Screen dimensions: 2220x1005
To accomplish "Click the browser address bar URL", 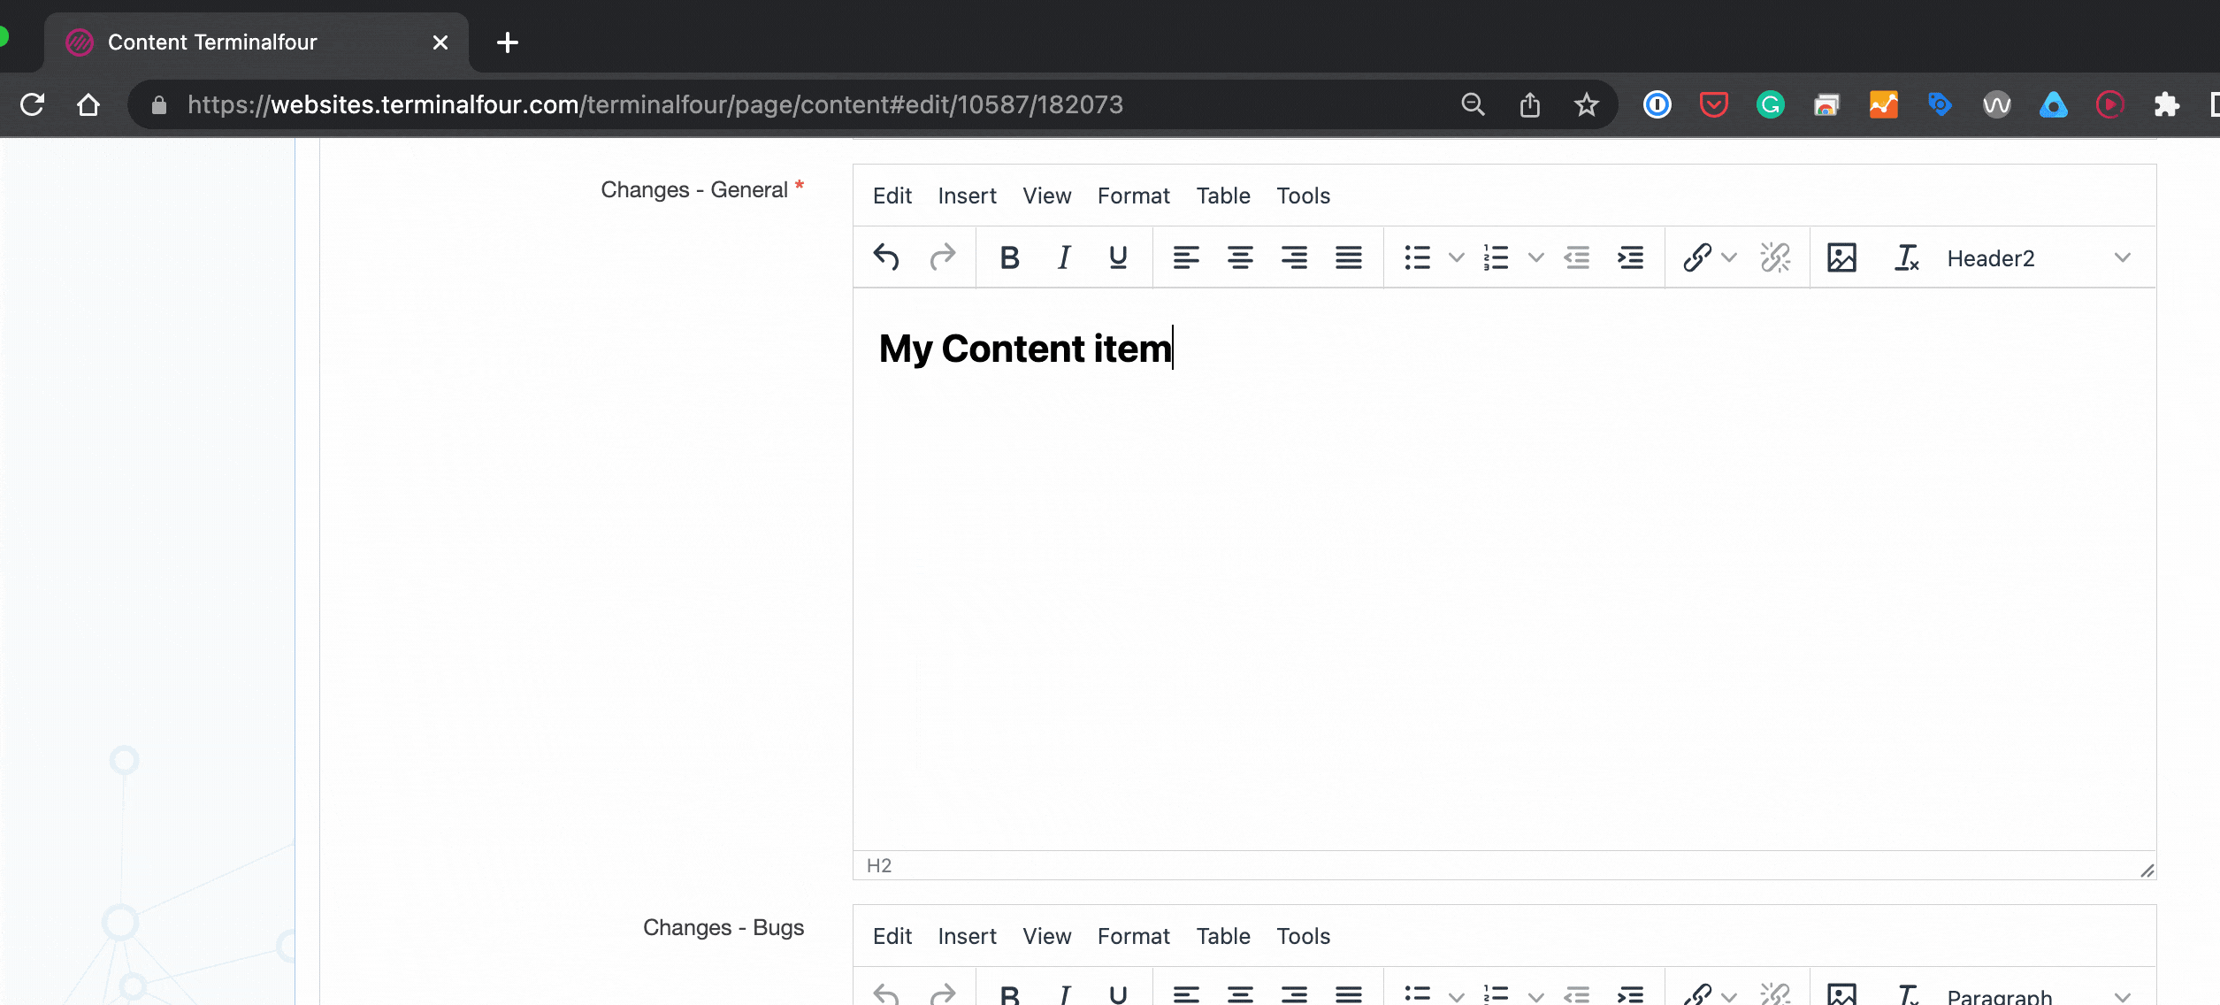I will tap(655, 104).
